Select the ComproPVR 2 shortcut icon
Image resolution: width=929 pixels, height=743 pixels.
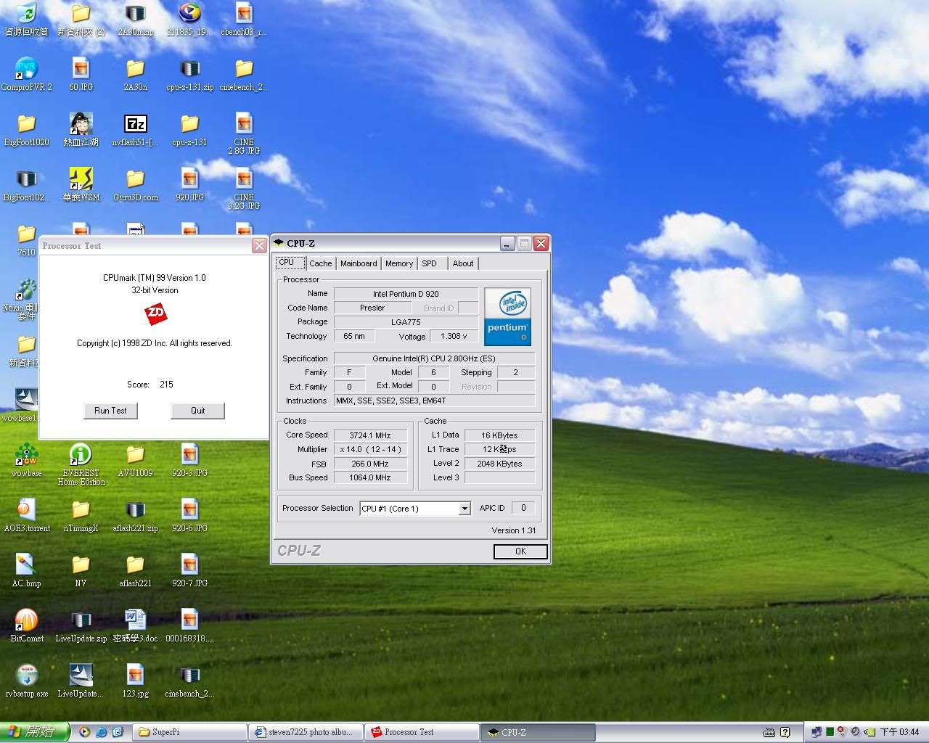(26, 74)
